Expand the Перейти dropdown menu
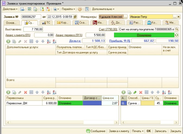This screenshot has width=183, height=134. 68,9
